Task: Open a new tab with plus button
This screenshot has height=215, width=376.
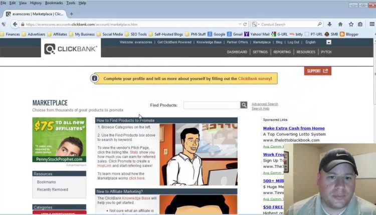Action: (x=71, y=14)
